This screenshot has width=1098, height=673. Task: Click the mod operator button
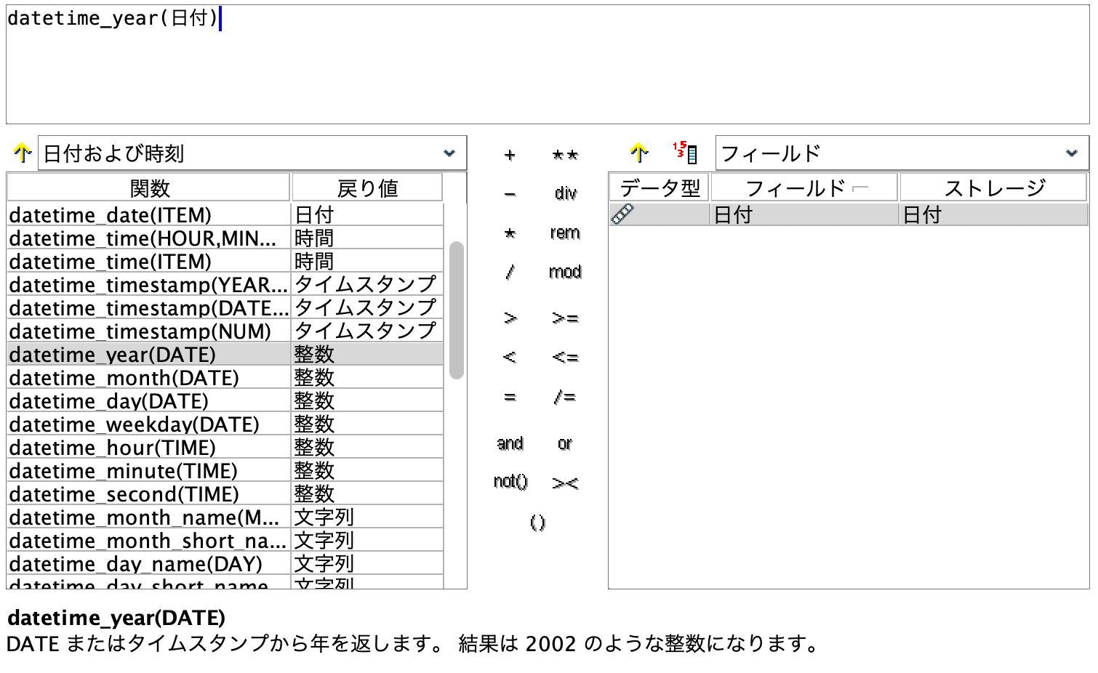(x=565, y=272)
